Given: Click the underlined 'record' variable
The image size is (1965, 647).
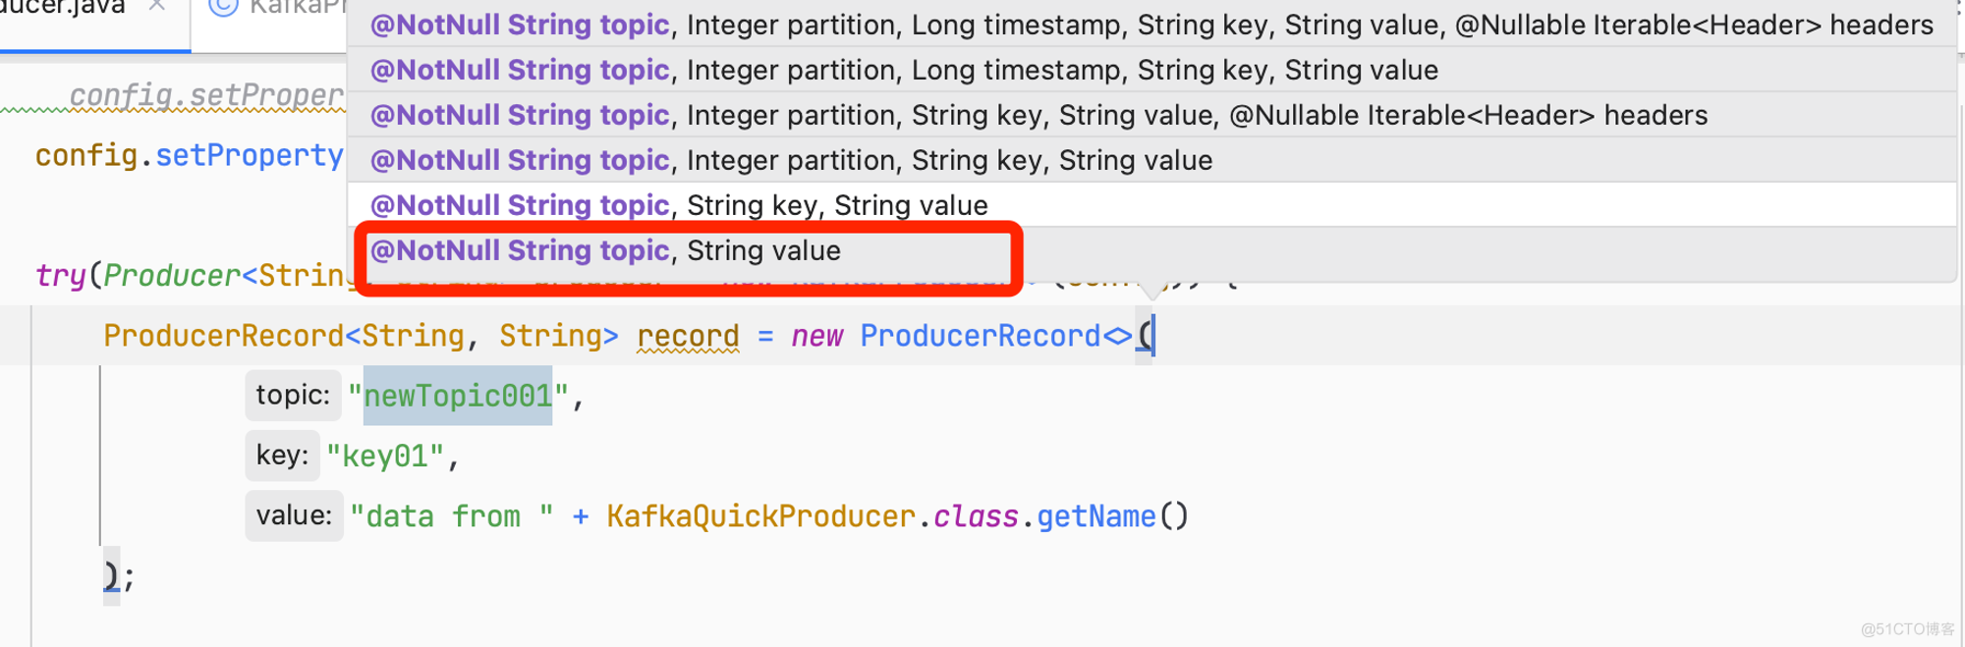Looking at the screenshot, I should coord(688,337).
